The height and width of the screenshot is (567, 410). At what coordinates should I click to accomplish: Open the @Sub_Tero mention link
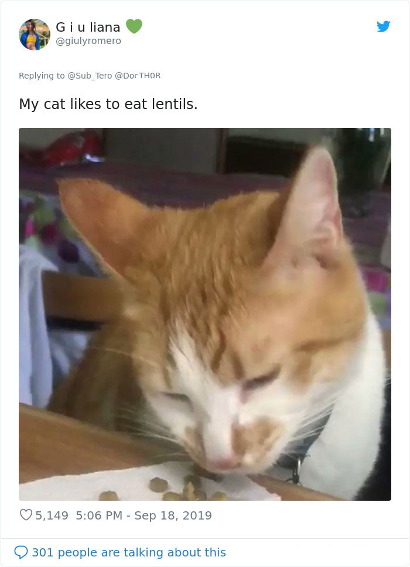[x=90, y=76]
